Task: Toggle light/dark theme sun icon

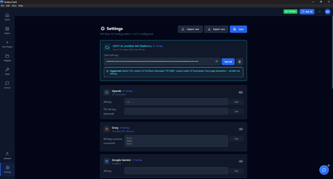Action: (319, 12)
